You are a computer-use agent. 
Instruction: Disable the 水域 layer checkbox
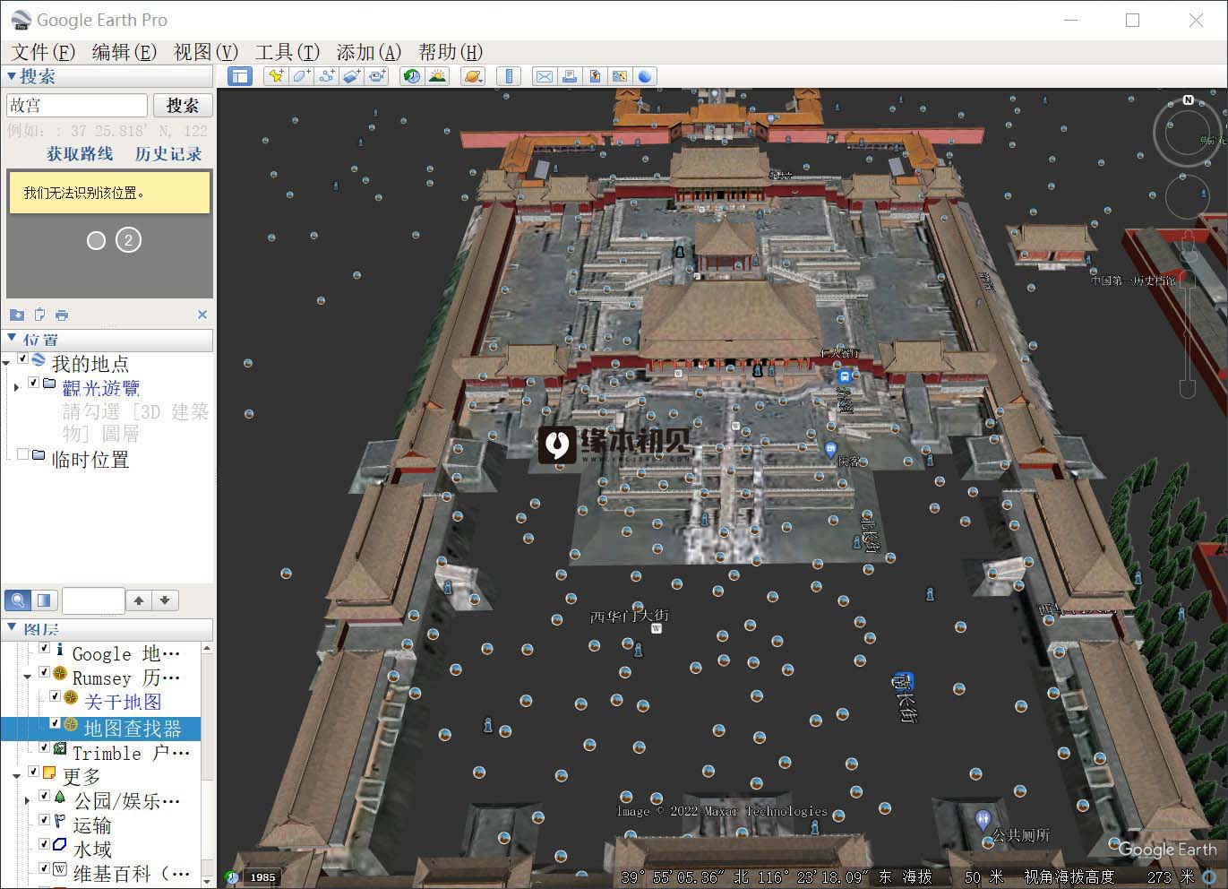(44, 844)
